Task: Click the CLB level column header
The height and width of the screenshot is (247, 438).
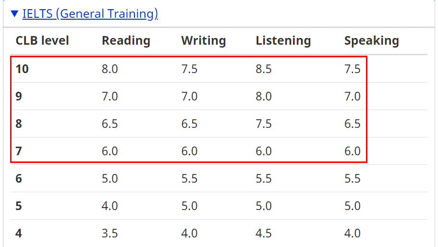Action: [42, 41]
